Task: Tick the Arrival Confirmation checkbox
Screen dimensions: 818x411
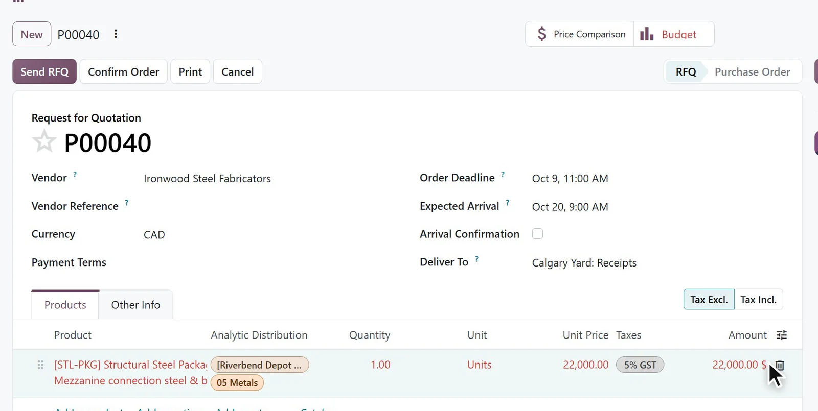Action: click(x=537, y=234)
